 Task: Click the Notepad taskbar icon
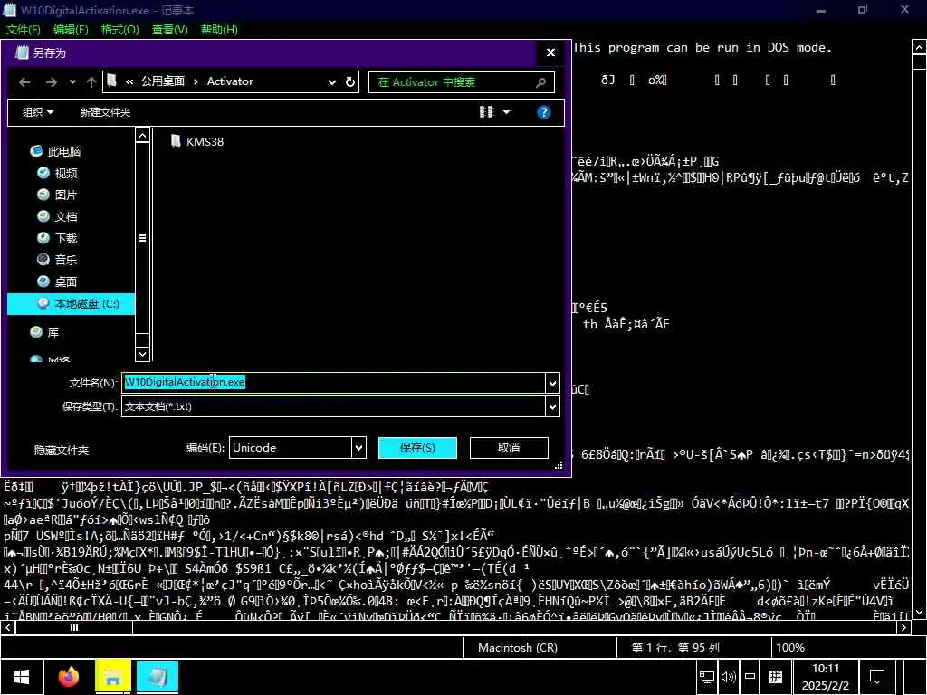click(x=158, y=677)
